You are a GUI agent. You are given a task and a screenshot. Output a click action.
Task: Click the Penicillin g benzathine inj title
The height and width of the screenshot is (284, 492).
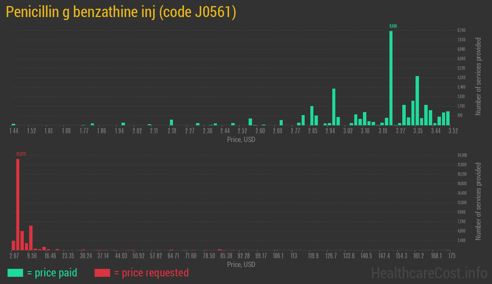pos(121,12)
